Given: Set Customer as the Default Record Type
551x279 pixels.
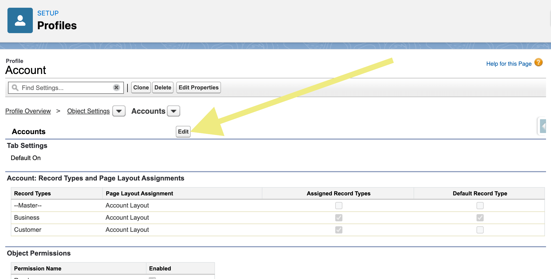Looking at the screenshot, I should click(x=480, y=230).
